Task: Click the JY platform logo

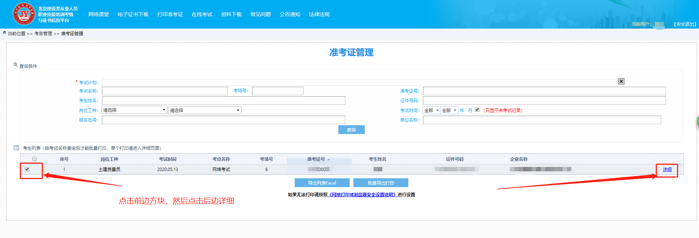Action: click(24, 14)
